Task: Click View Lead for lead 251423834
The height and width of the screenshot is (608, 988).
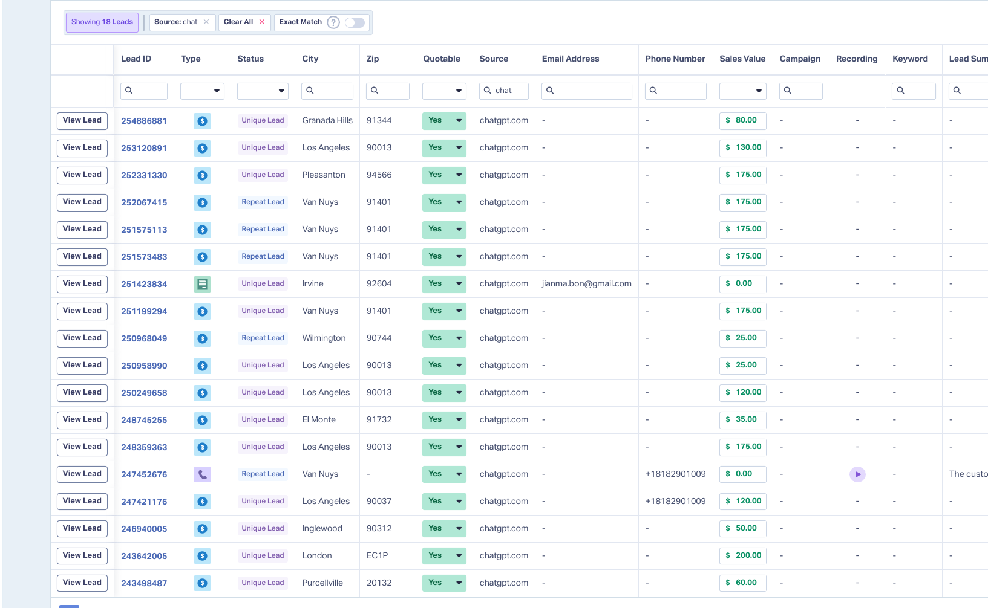Action: click(82, 284)
